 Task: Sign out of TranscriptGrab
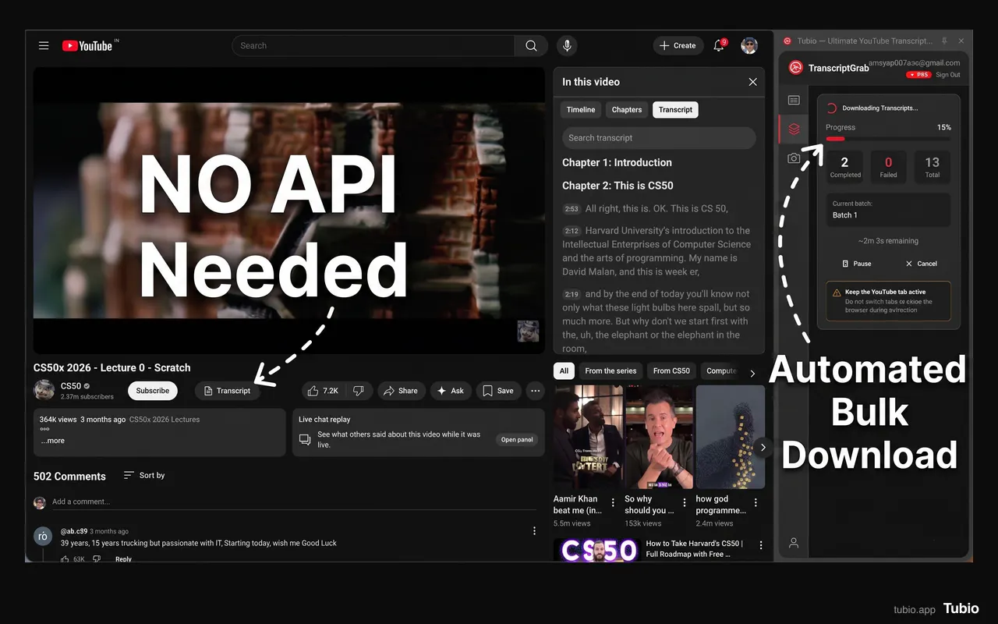[x=948, y=75]
